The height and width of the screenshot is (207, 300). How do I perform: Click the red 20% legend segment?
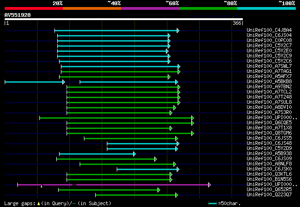(34, 8)
